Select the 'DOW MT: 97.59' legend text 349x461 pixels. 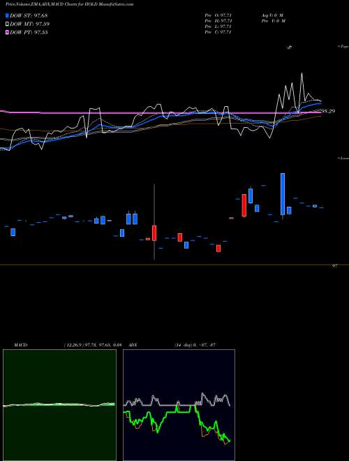30,24
